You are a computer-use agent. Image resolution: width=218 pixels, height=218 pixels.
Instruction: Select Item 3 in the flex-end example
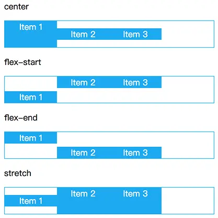(x=135, y=152)
